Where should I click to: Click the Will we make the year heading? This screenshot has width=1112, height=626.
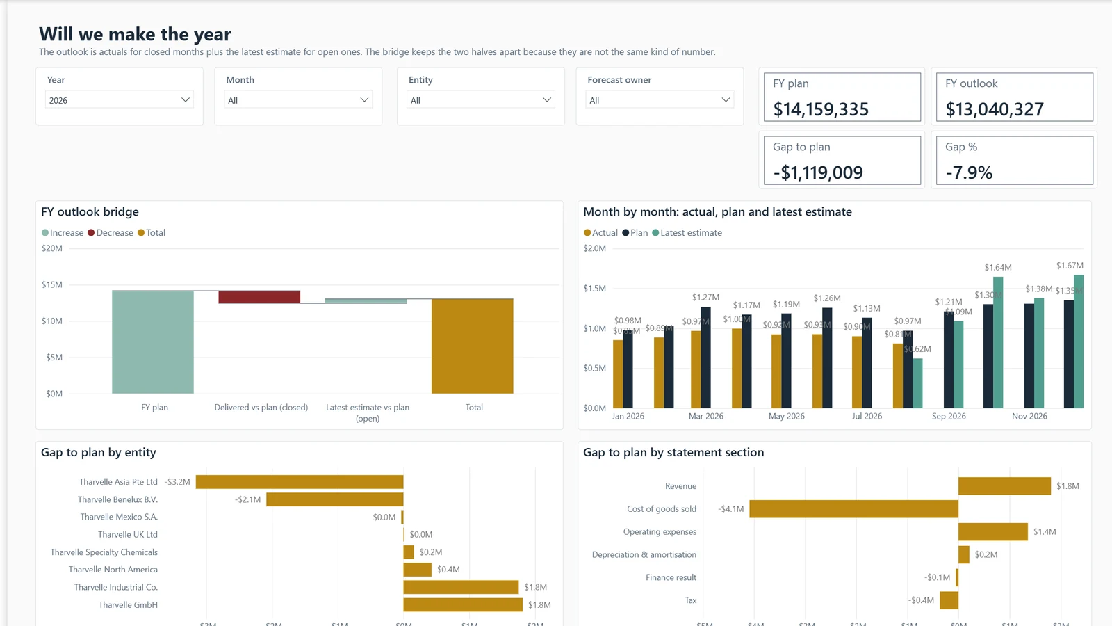135,34
